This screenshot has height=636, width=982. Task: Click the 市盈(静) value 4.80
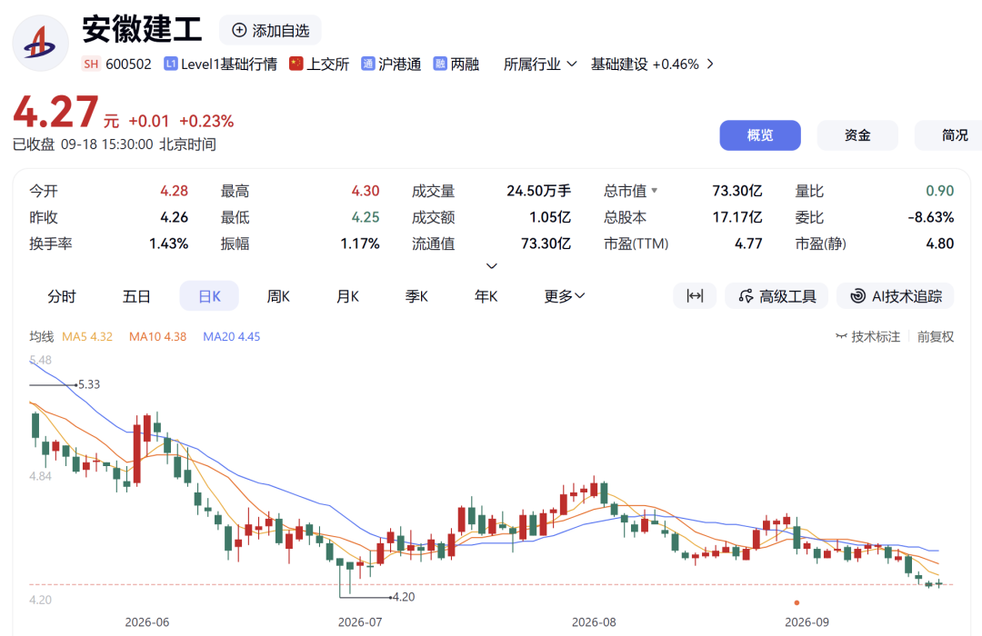(x=940, y=243)
